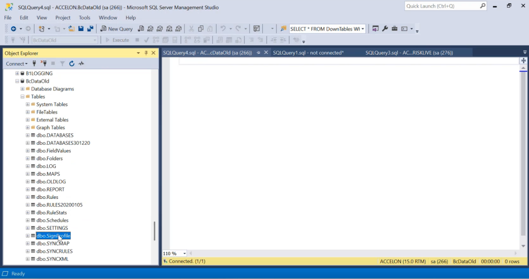
Task: Expand the B1LOGGING database node
Action: [17, 73]
